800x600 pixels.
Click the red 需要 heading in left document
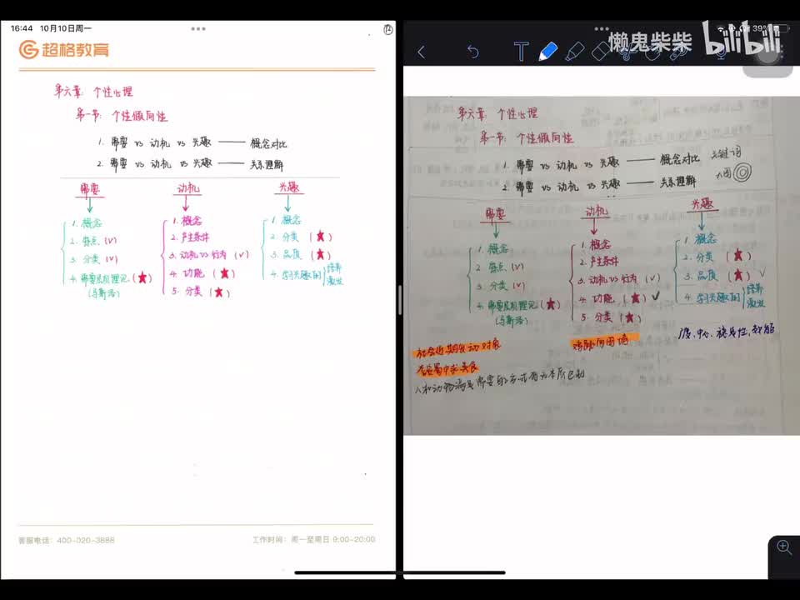click(90, 189)
